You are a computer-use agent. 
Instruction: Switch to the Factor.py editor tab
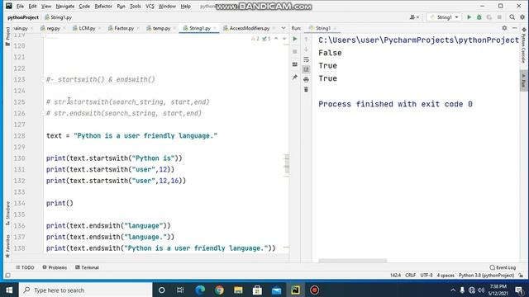pos(123,28)
